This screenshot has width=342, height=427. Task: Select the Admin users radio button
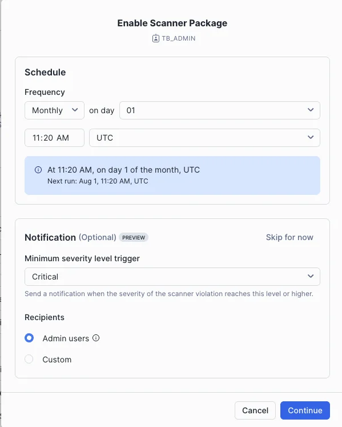click(x=29, y=338)
